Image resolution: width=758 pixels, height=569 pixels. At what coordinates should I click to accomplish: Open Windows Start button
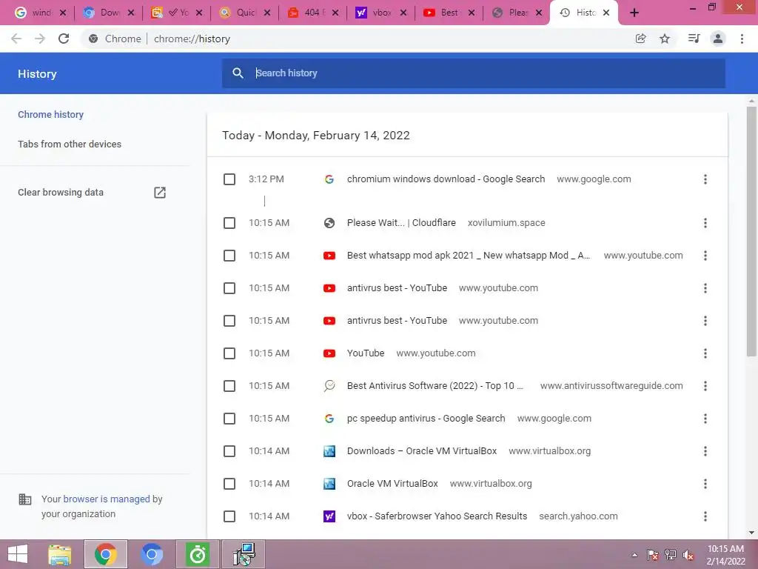click(18, 554)
